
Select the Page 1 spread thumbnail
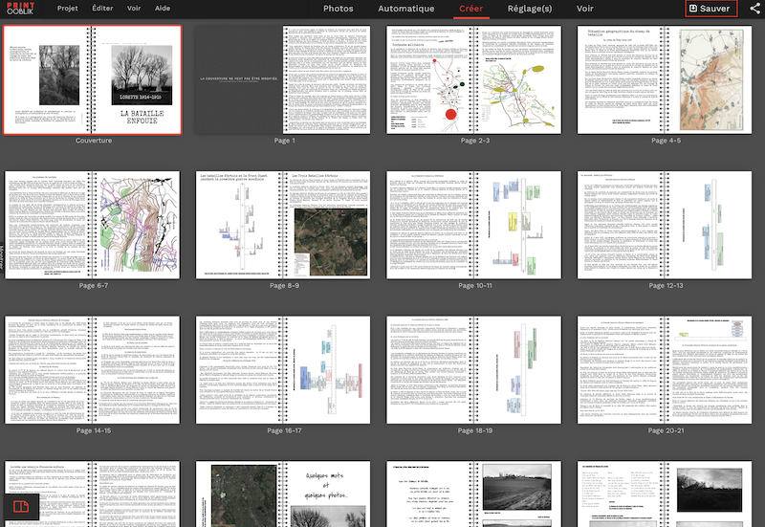[x=283, y=80]
